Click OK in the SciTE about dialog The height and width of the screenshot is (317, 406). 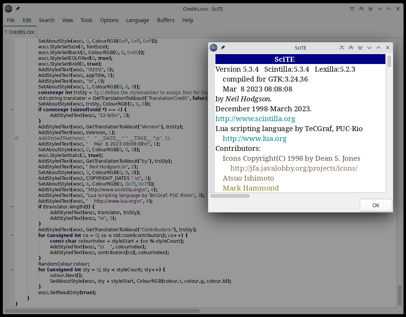point(376,205)
